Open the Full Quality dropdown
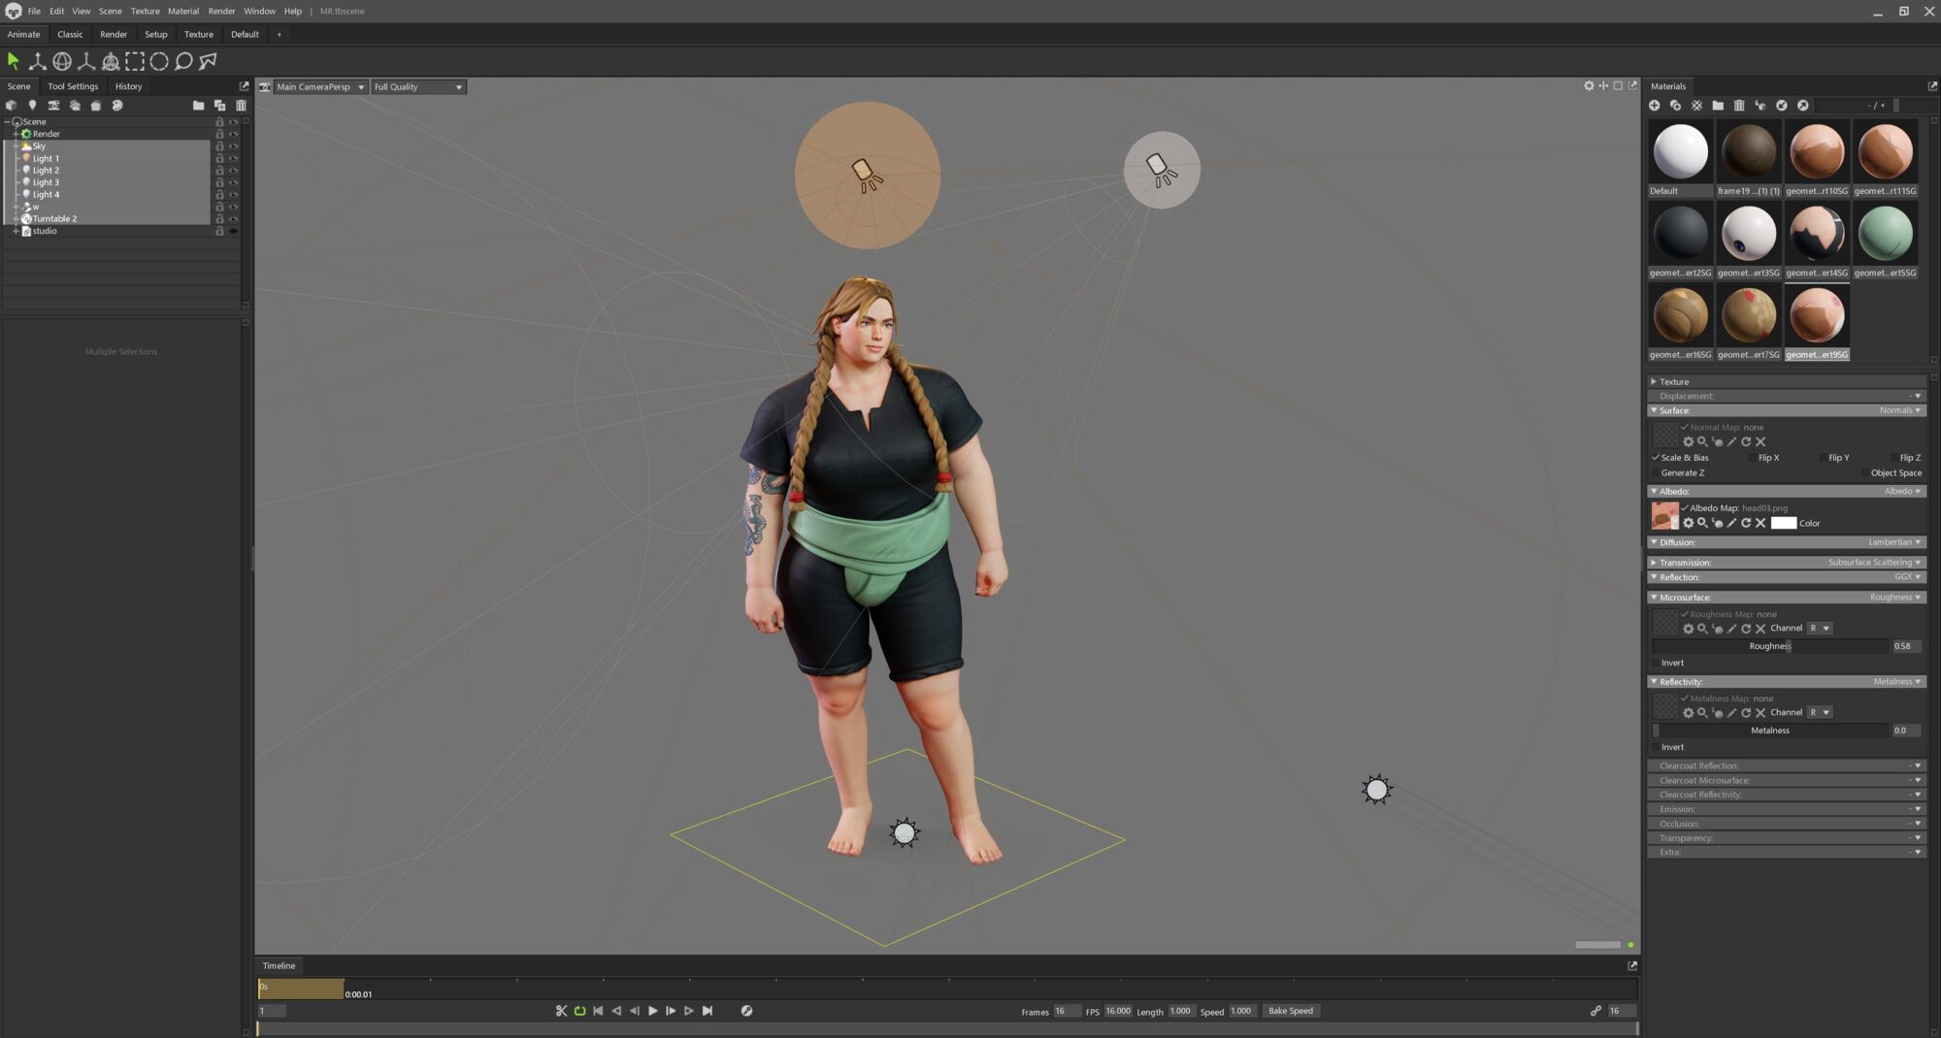 (x=418, y=87)
